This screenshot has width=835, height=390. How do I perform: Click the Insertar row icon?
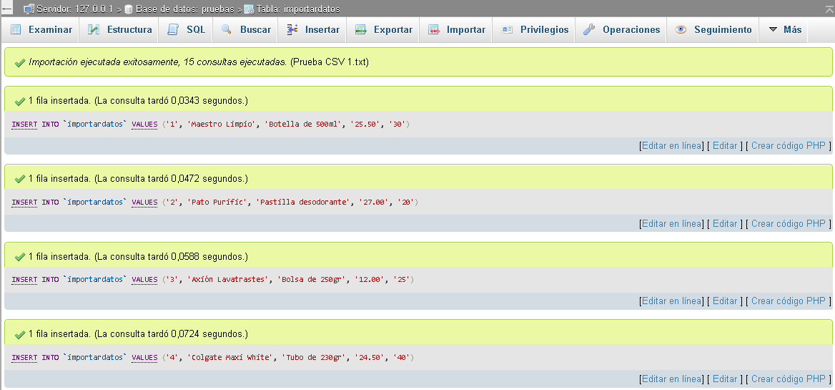(x=292, y=30)
